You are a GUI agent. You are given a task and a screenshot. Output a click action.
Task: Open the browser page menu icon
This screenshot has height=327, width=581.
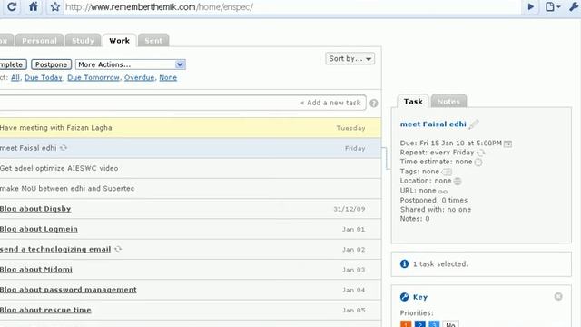point(552,6)
